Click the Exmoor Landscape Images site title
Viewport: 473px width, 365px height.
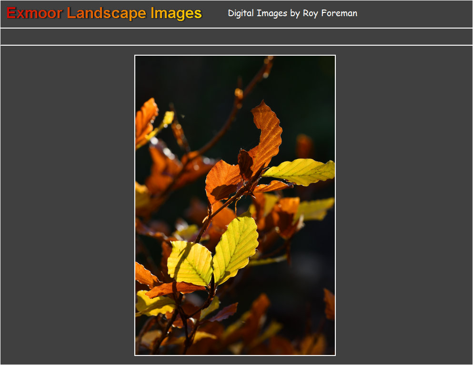pyautogui.click(x=104, y=13)
